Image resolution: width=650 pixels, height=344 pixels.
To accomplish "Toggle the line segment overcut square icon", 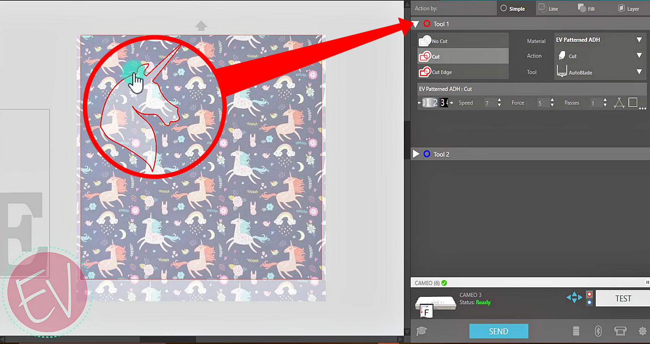I will tap(633, 102).
